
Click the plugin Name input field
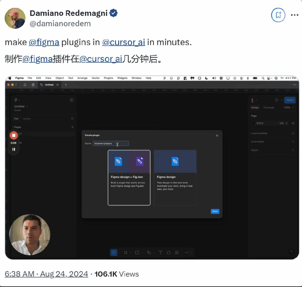click(111, 143)
